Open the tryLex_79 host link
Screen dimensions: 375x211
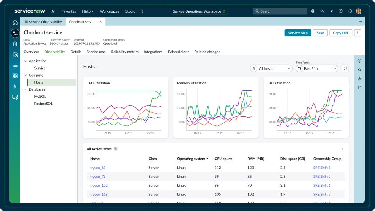(98, 177)
